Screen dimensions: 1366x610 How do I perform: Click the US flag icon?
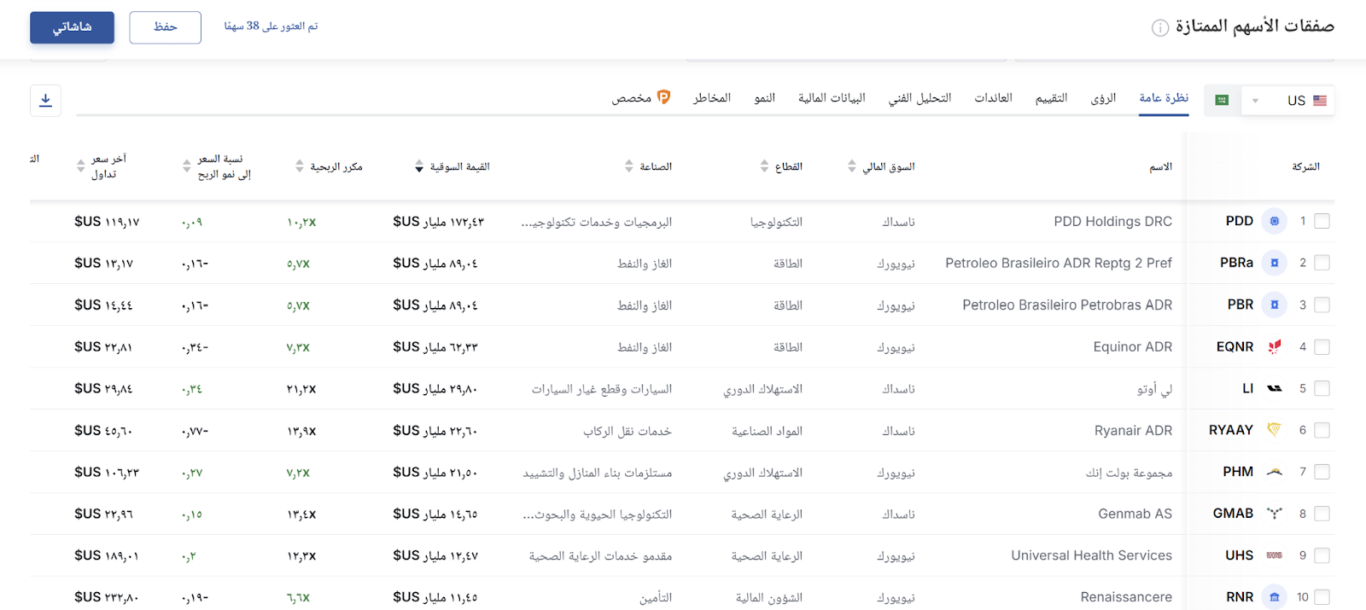[x=1320, y=101]
